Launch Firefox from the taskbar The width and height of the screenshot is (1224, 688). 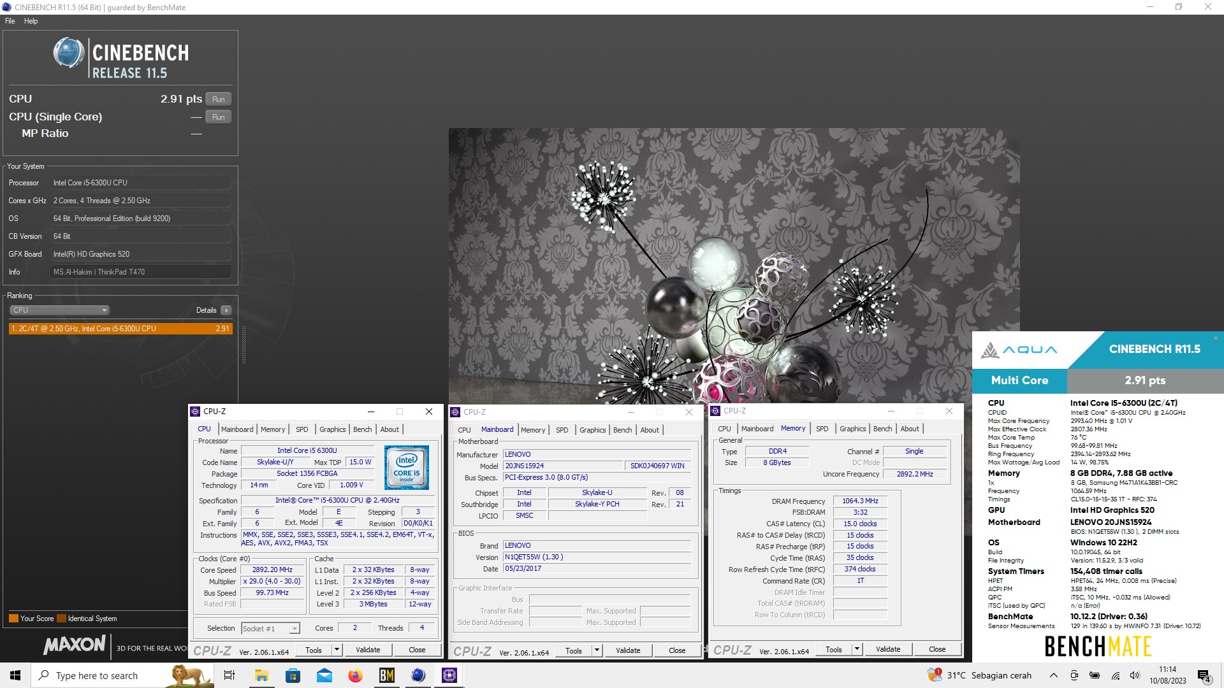pos(355,675)
